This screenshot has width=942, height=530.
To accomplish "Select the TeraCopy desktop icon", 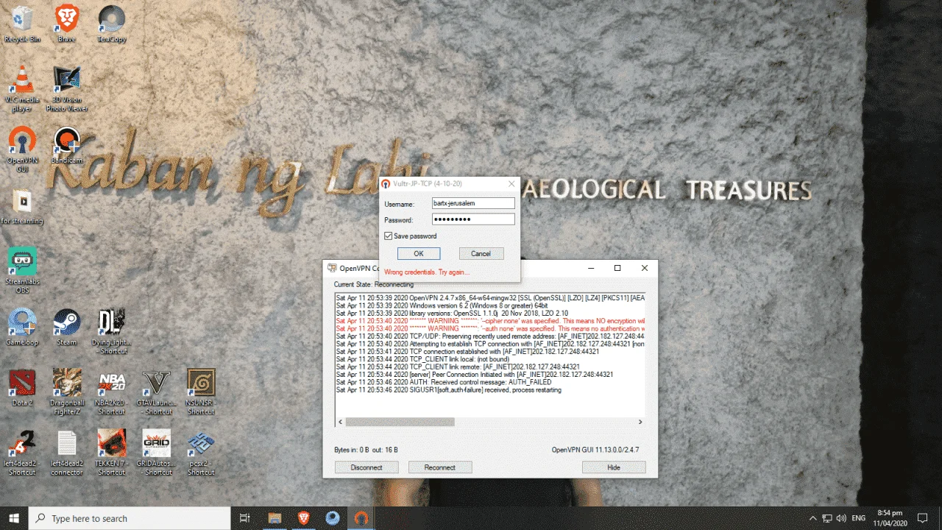I will pyautogui.click(x=112, y=24).
